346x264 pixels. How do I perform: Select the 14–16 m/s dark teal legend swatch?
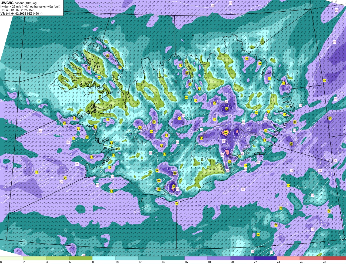pyautogui.click(x=173, y=258)
